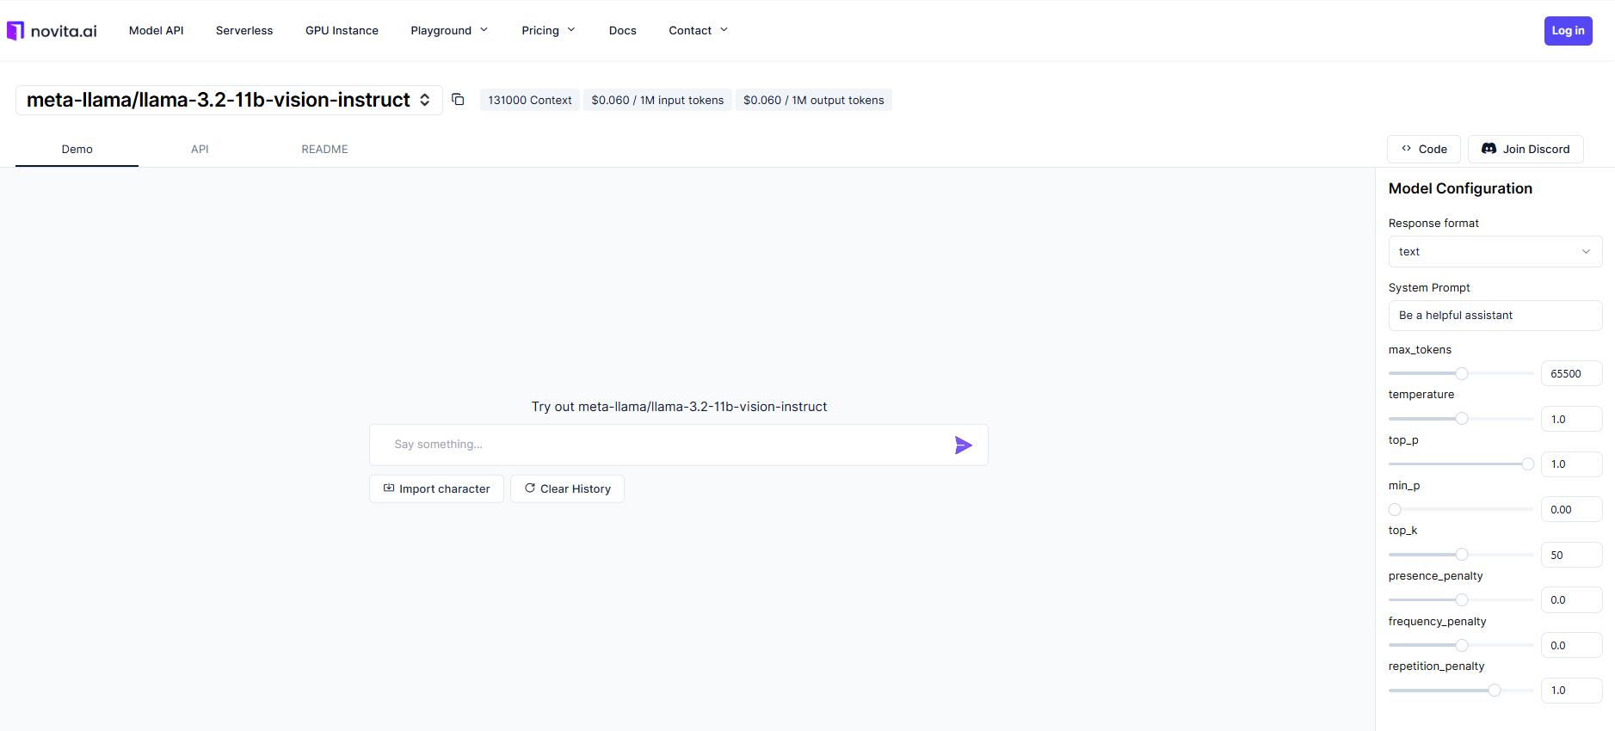Open Serverless page

click(x=244, y=30)
